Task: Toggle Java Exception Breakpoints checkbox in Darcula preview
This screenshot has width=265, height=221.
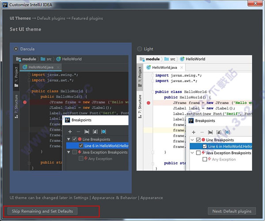Action: click(x=74, y=152)
